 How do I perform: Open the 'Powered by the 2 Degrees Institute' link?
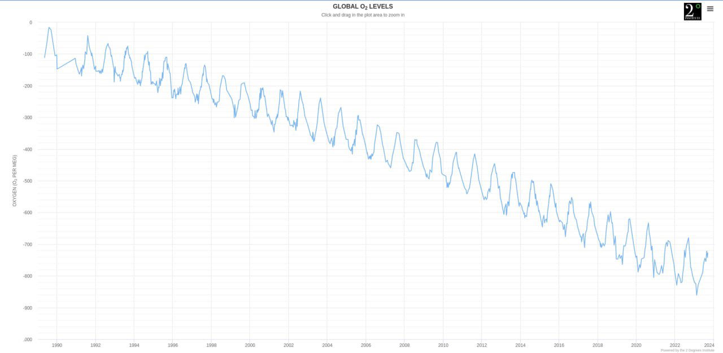click(687, 350)
